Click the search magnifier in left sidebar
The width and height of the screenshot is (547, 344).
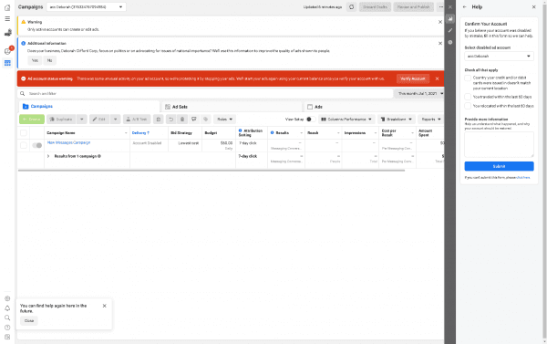[7, 318]
